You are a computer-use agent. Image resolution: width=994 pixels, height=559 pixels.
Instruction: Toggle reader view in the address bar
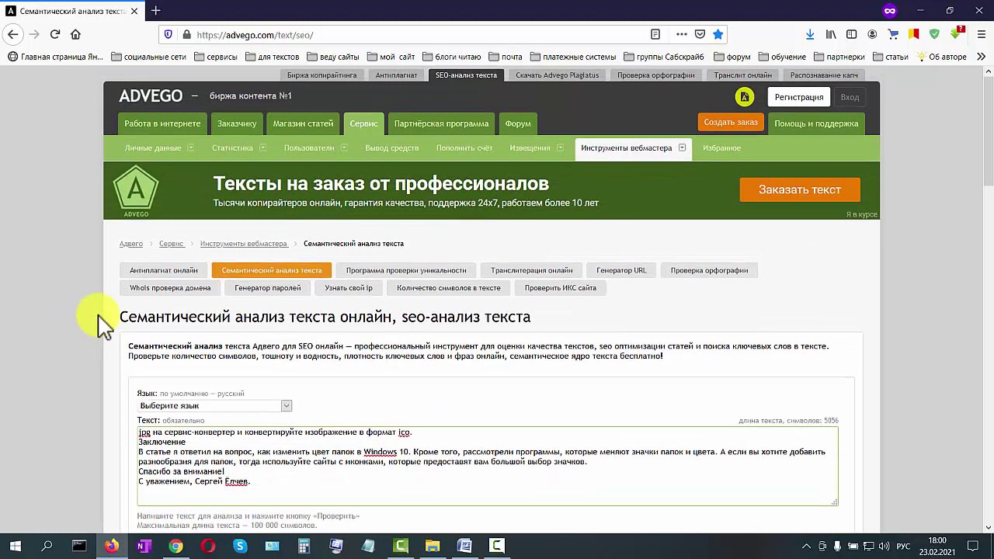point(655,34)
